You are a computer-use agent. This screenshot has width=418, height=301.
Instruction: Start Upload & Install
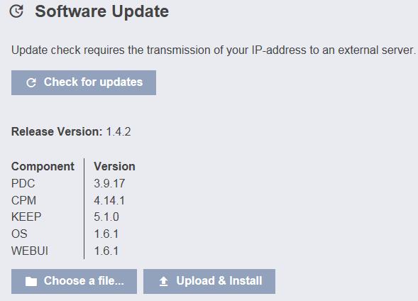pos(209,281)
